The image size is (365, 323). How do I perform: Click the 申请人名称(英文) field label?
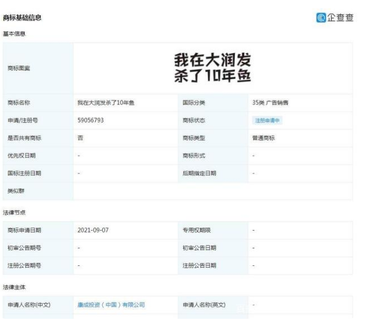point(204,304)
